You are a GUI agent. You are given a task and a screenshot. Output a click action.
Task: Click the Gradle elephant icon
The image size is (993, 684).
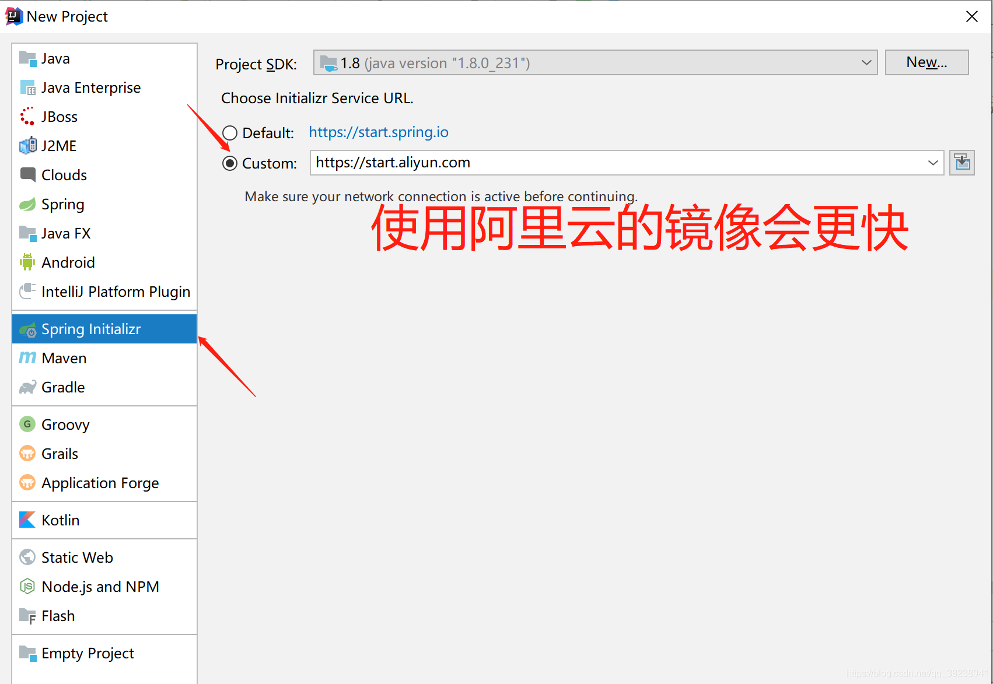coord(27,387)
